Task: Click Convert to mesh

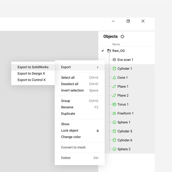Action: tap(73, 147)
